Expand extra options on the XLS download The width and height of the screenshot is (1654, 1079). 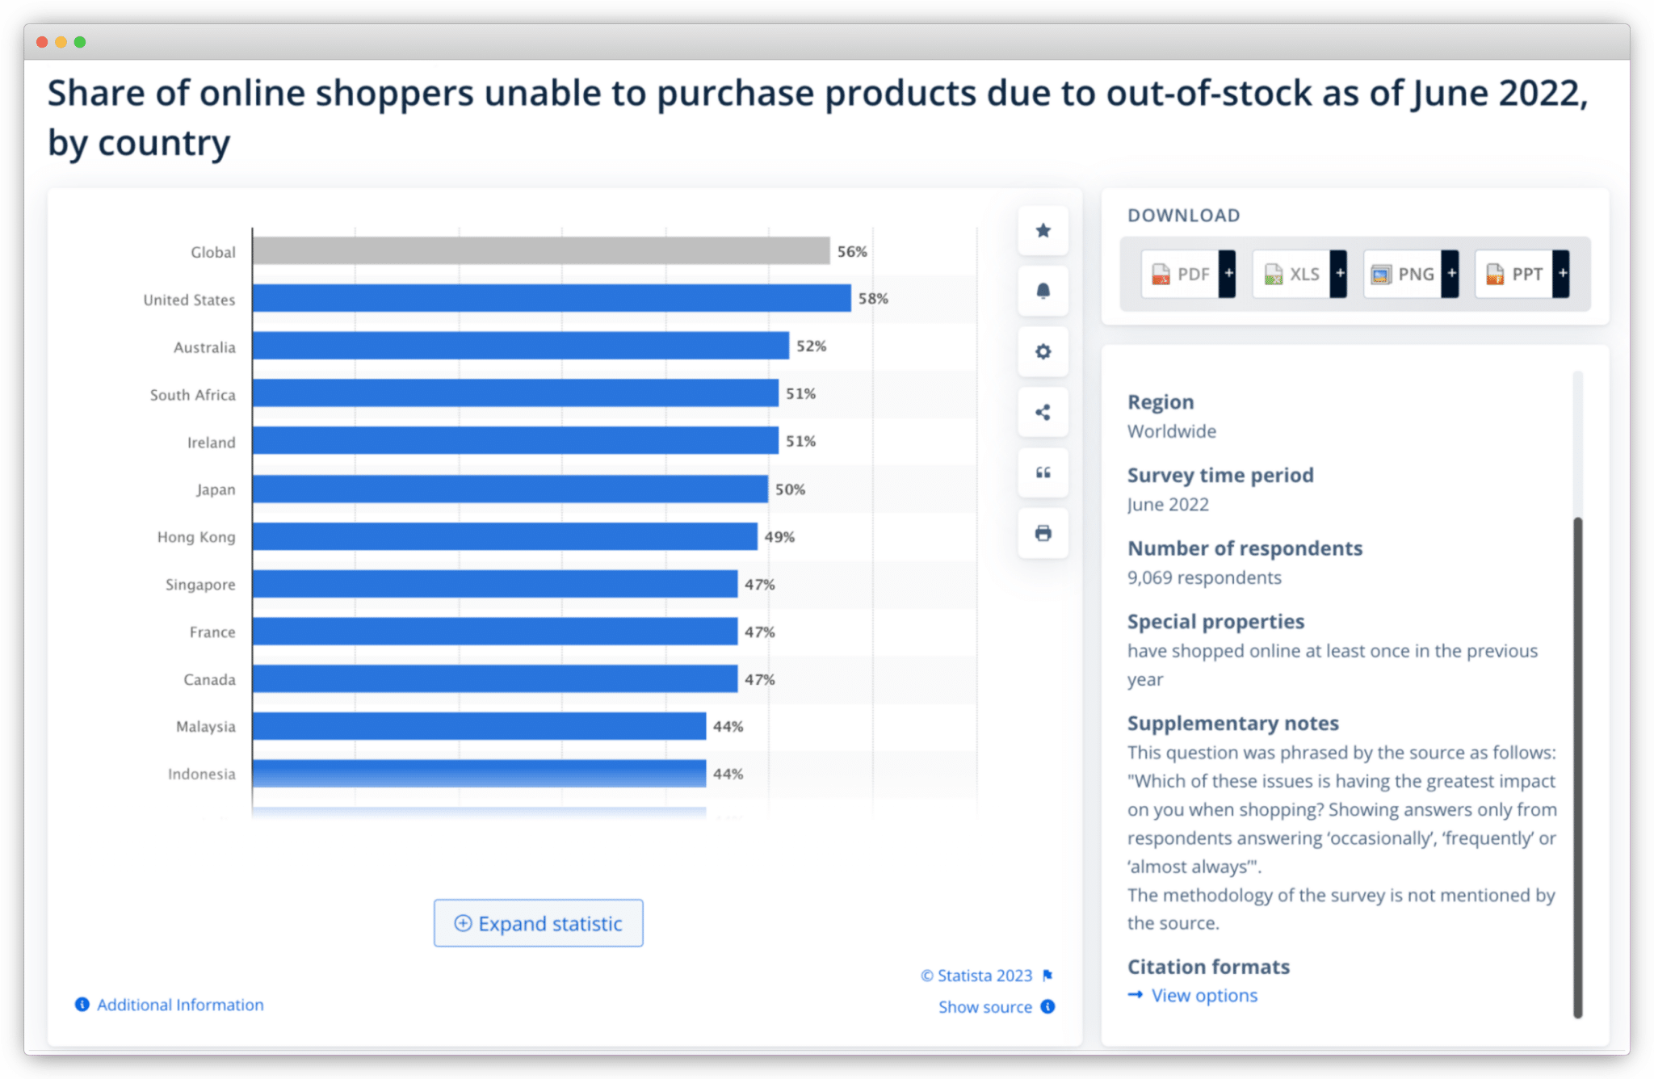click(x=1340, y=274)
